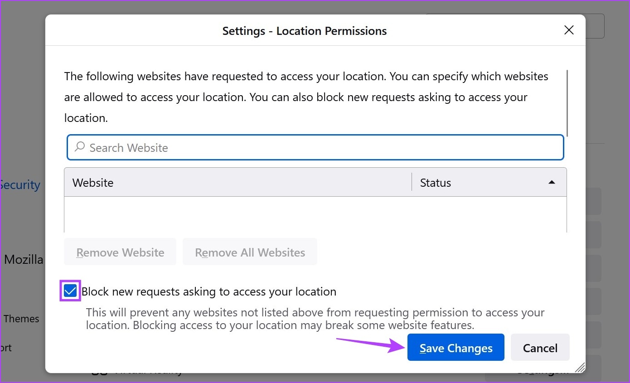
Task: Click the search magnifying glass icon
Action: [x=79, y=147]
